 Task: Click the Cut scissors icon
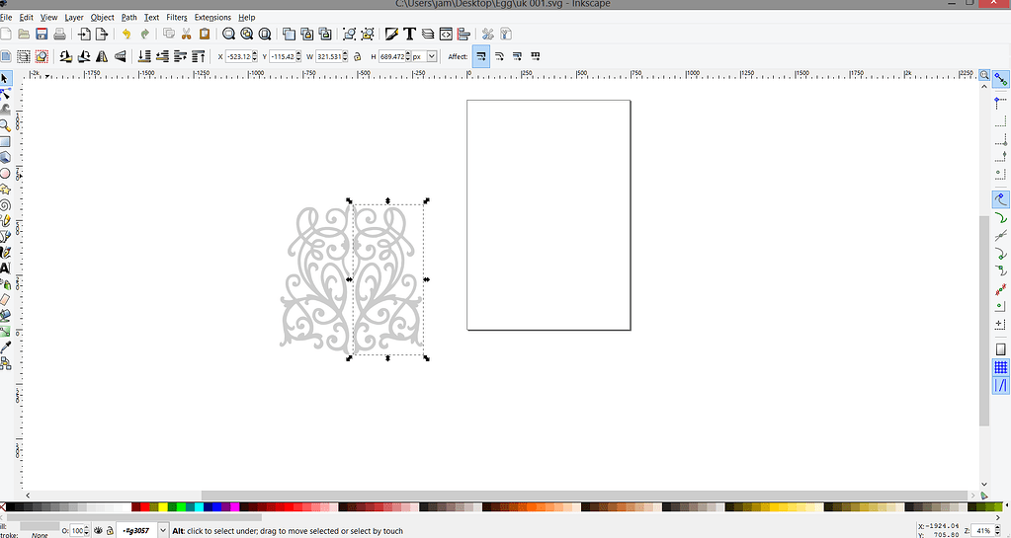187,35
